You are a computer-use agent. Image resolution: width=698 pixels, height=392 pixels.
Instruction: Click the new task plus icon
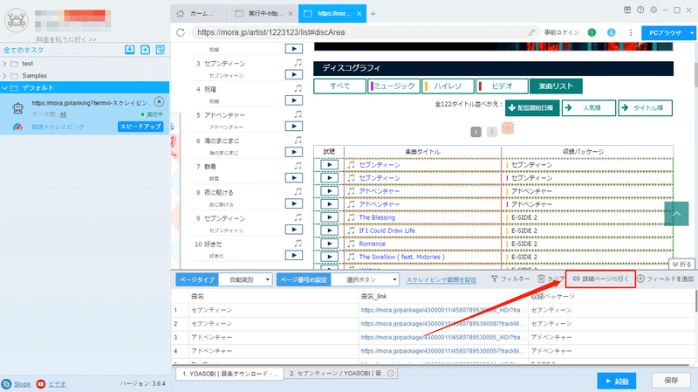(145, 50)
